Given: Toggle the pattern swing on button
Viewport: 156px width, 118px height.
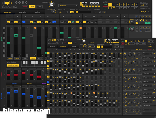Looking at the screenshot, I should (x=72, y=12).
